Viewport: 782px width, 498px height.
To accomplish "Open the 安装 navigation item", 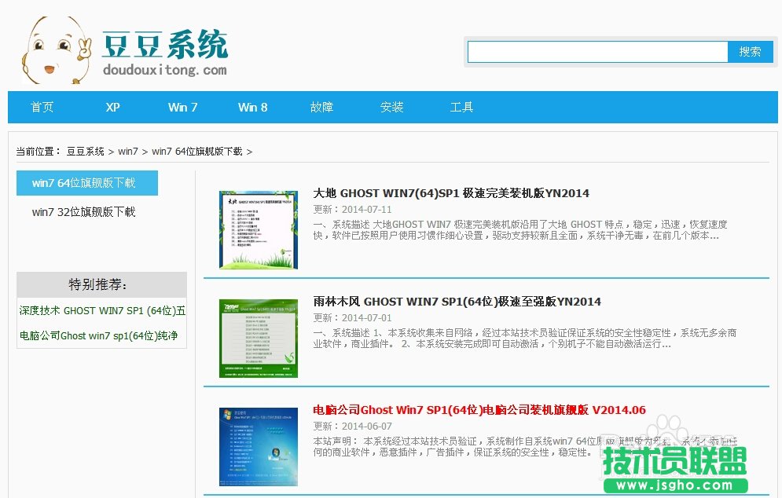I will tap(391, 108).
